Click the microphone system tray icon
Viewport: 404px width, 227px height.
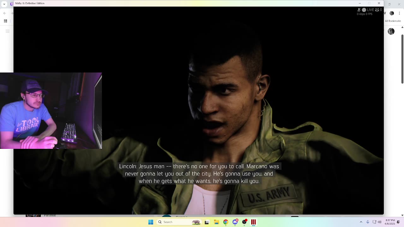368,222
